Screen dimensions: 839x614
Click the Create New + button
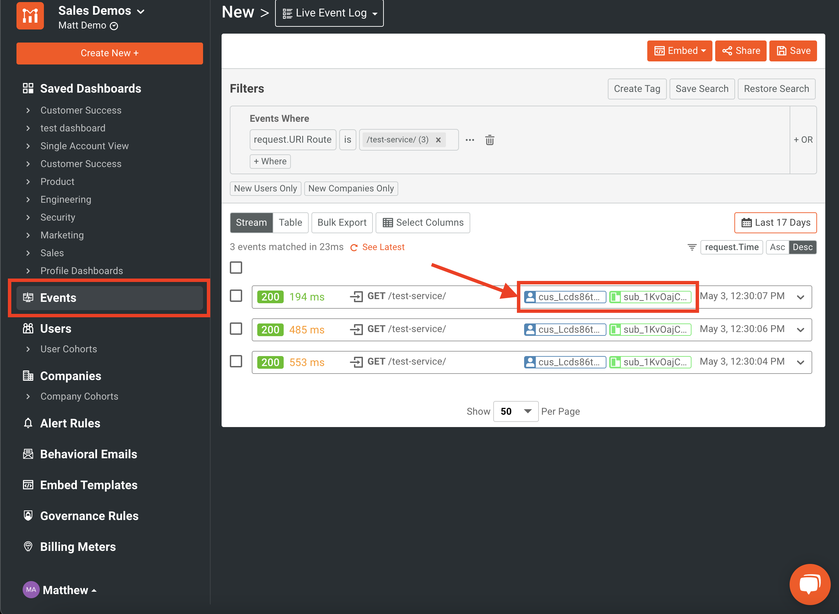[x=110, y=53]
